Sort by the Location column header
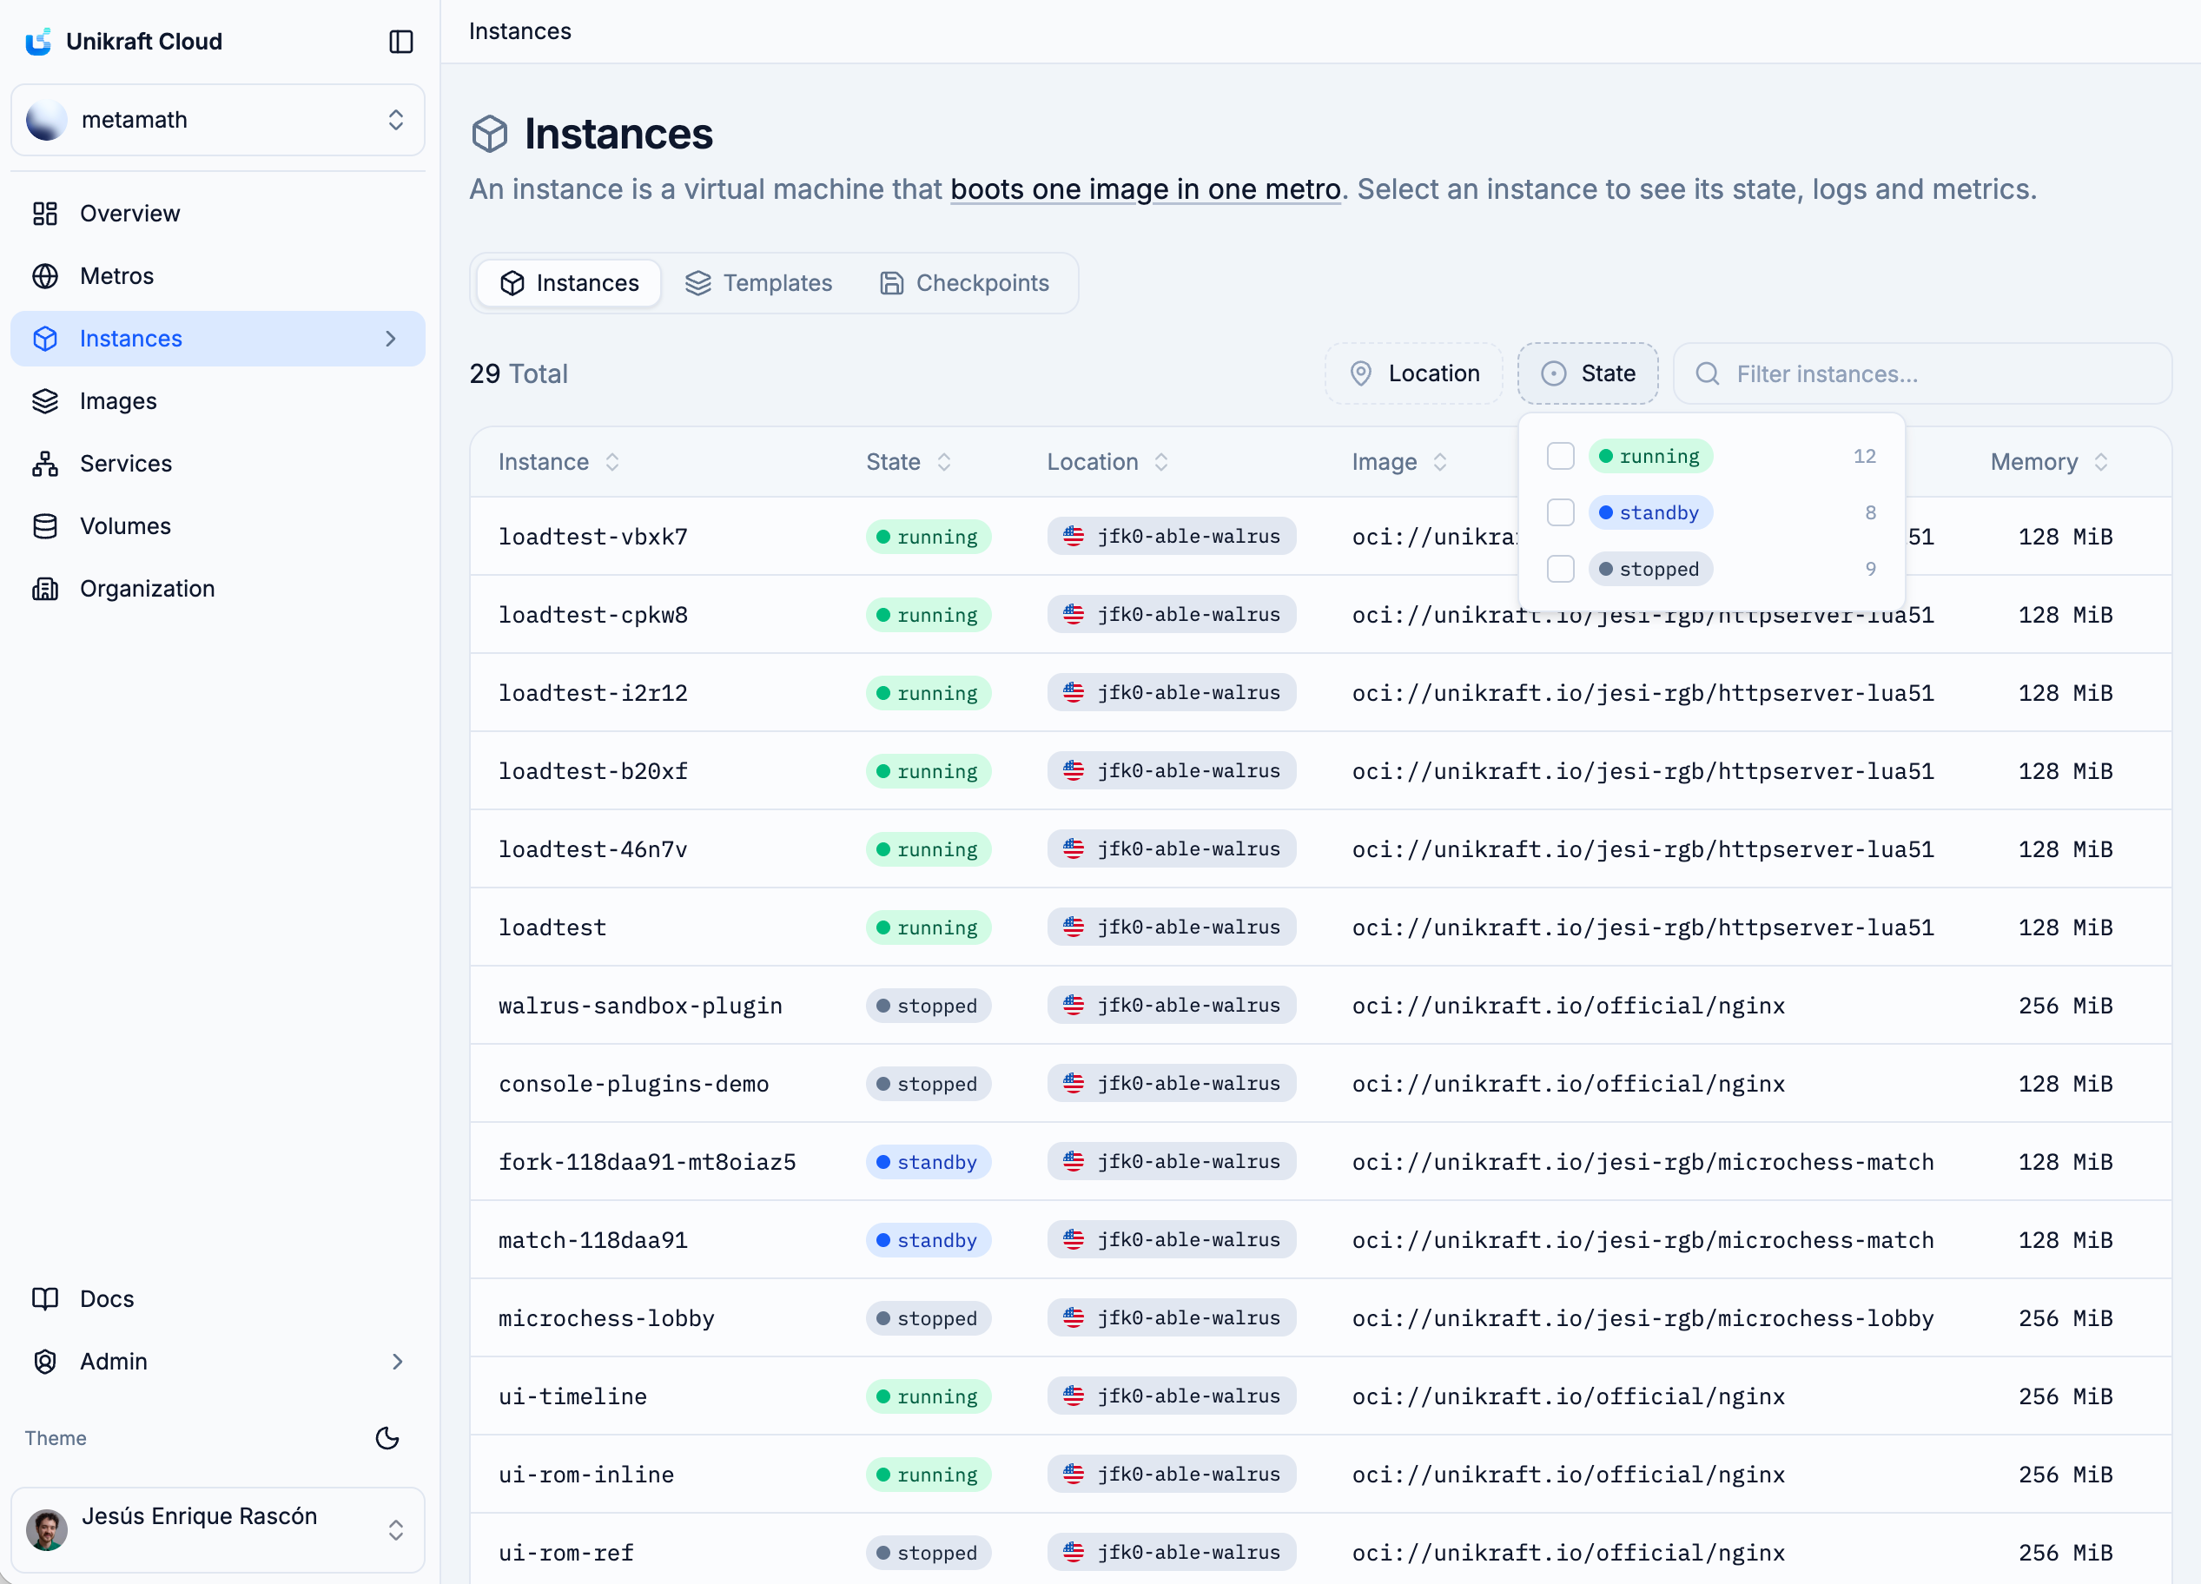2201x1584 pixels. coord(1107,462)
